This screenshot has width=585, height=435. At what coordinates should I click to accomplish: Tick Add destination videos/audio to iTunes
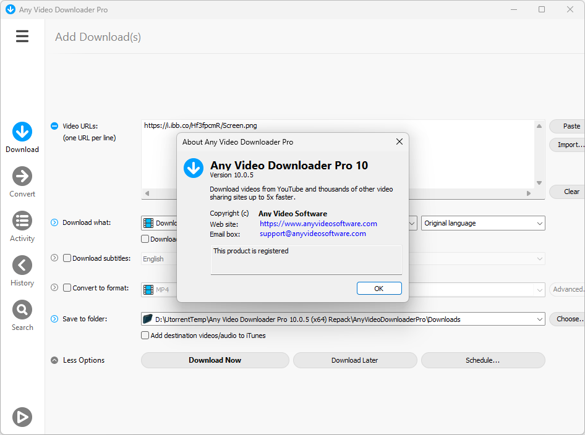point(145,335)
